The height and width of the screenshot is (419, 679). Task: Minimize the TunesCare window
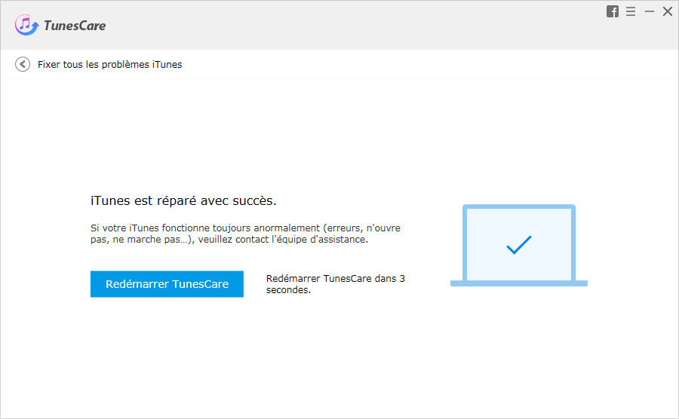650,11
